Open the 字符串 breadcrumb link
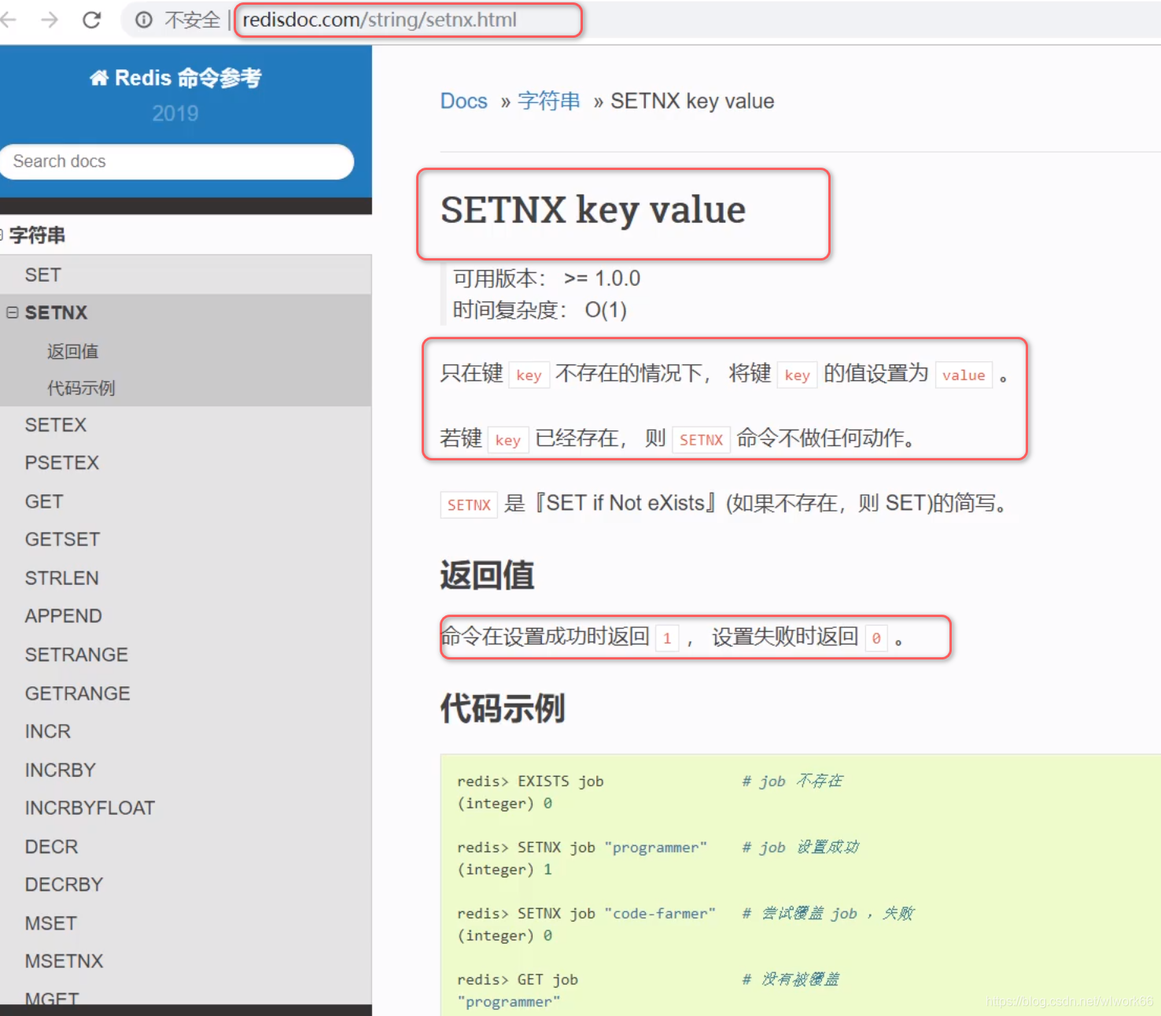The height and width of the screenshot is (1016, 1161). click(549, 102)
